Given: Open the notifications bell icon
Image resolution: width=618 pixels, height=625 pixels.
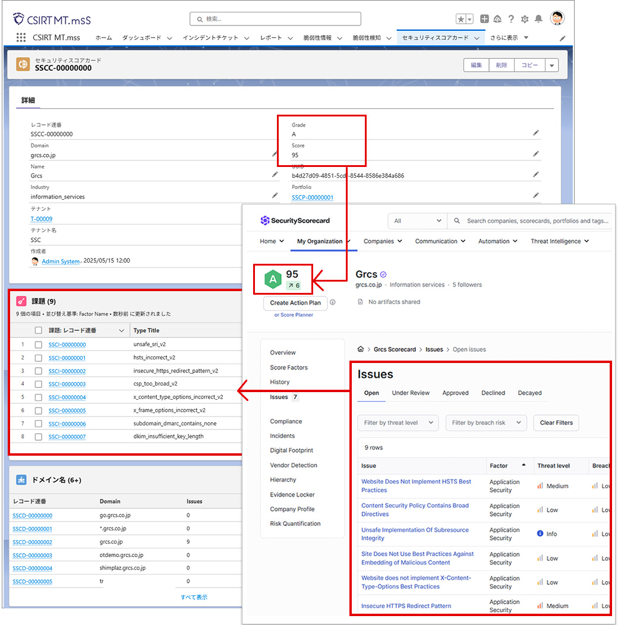Looking at the screenshot, I should pos(538,19).
